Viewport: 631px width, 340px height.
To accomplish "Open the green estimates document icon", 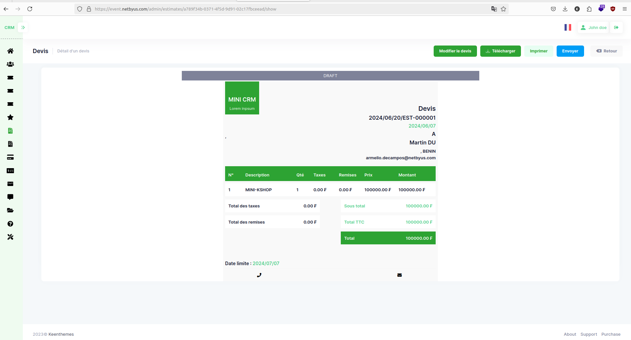I will [x=10, y=131].
